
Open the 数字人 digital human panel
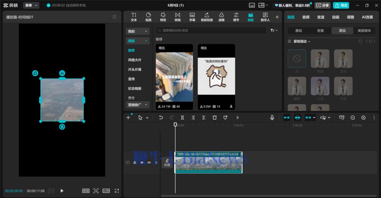click(x=265, y=17)
